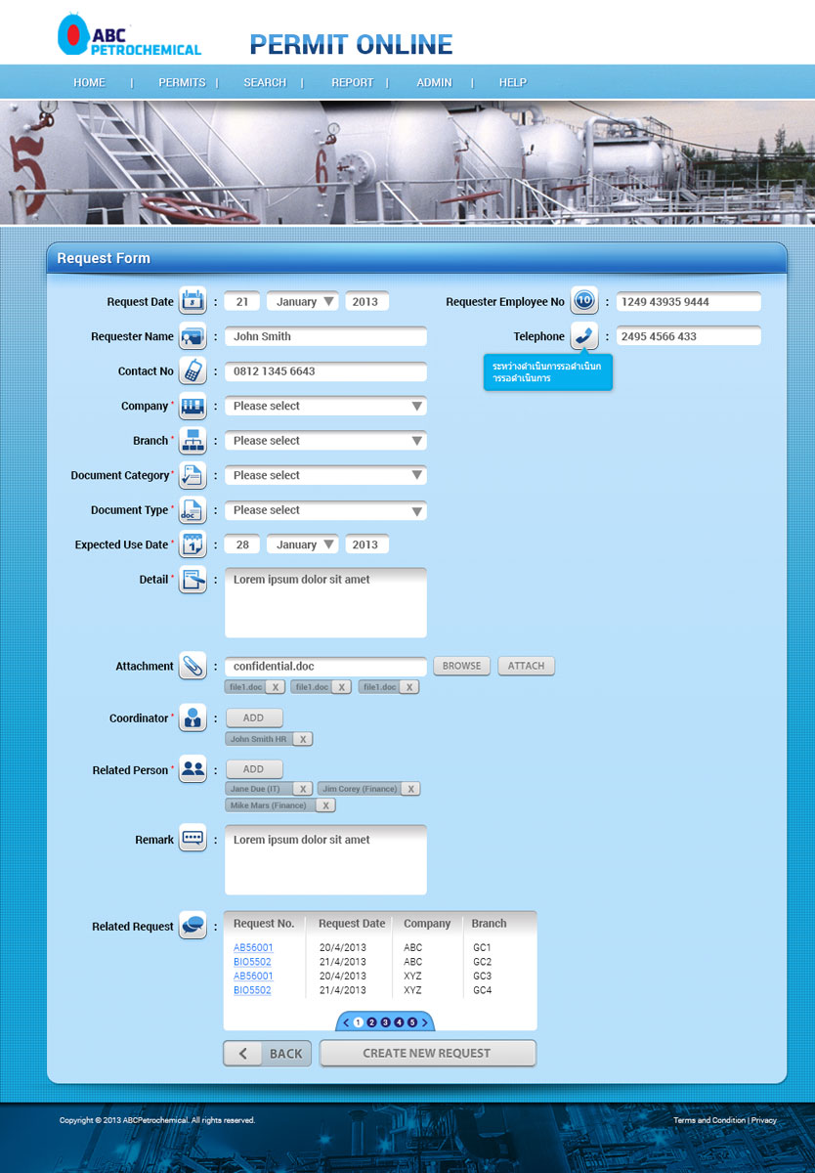Open the Company Please select dropdown
The height and width of the screenshot is (1173, 815).
(x=325, y=405)
